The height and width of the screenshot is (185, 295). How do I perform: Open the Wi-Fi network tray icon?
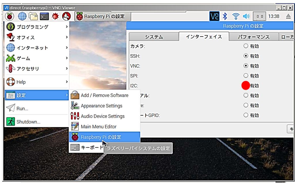pos(236,16)
